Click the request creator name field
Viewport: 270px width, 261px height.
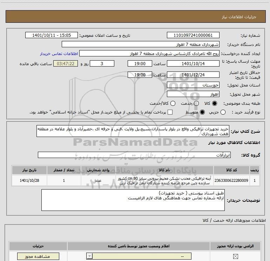coord(149,54)
